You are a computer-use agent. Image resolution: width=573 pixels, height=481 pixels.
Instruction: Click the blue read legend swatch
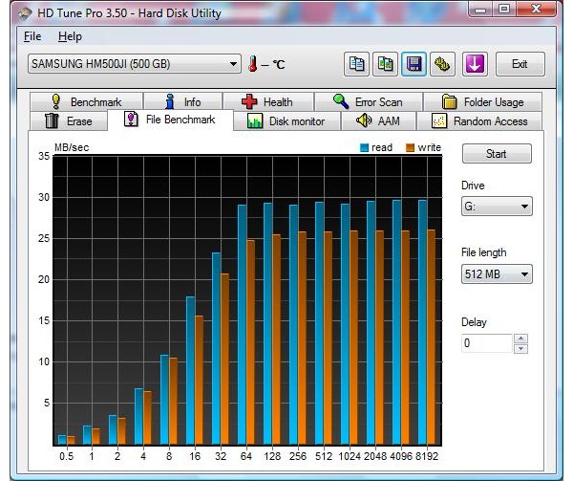(365, 148)
